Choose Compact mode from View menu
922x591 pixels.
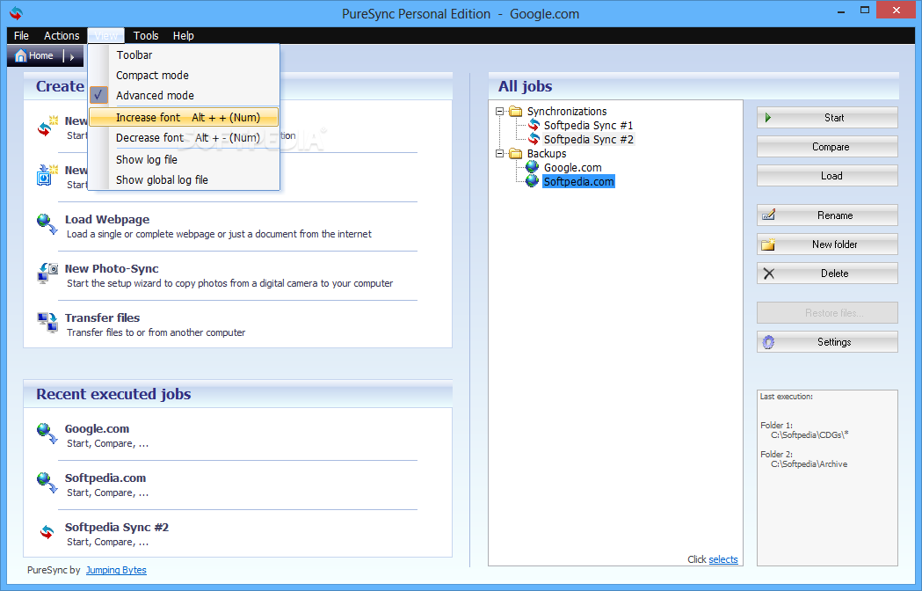(184, 76)
